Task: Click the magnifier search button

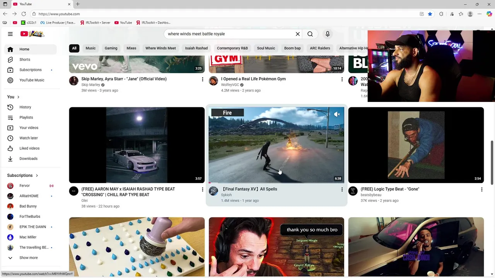Action: (x=310, y=34)
